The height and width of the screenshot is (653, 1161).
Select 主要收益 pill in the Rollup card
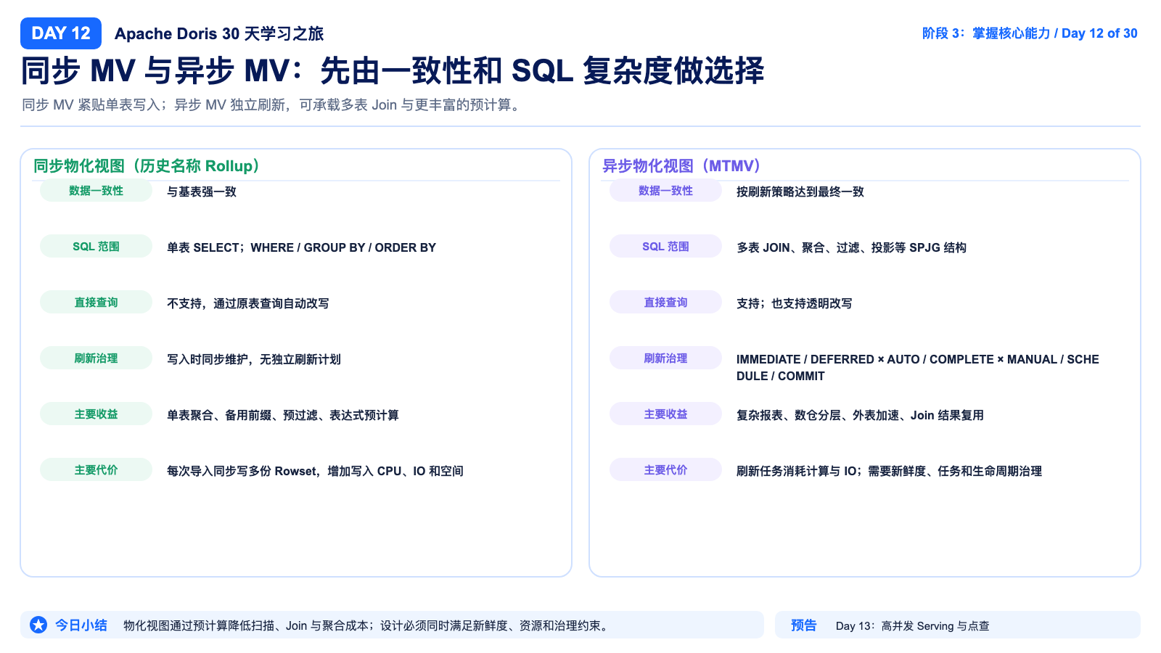tap(96, 414)
